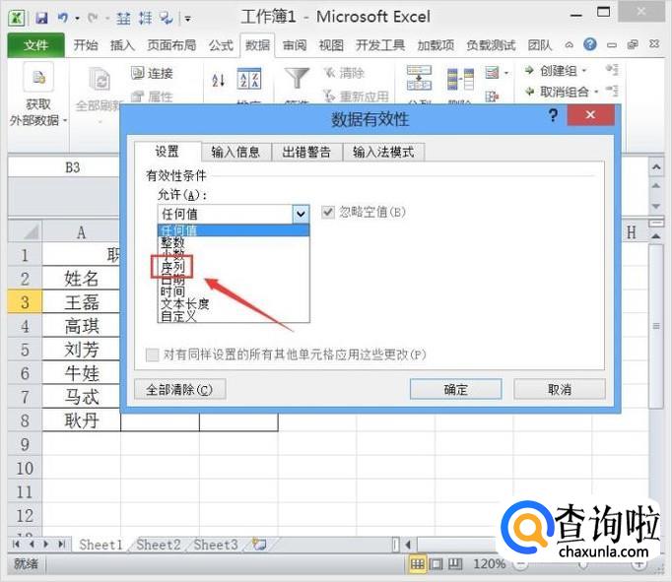This screenshot has width=672, height=582.
Task: Toggle the ignore blank checkbox
Action: (329, 213)
